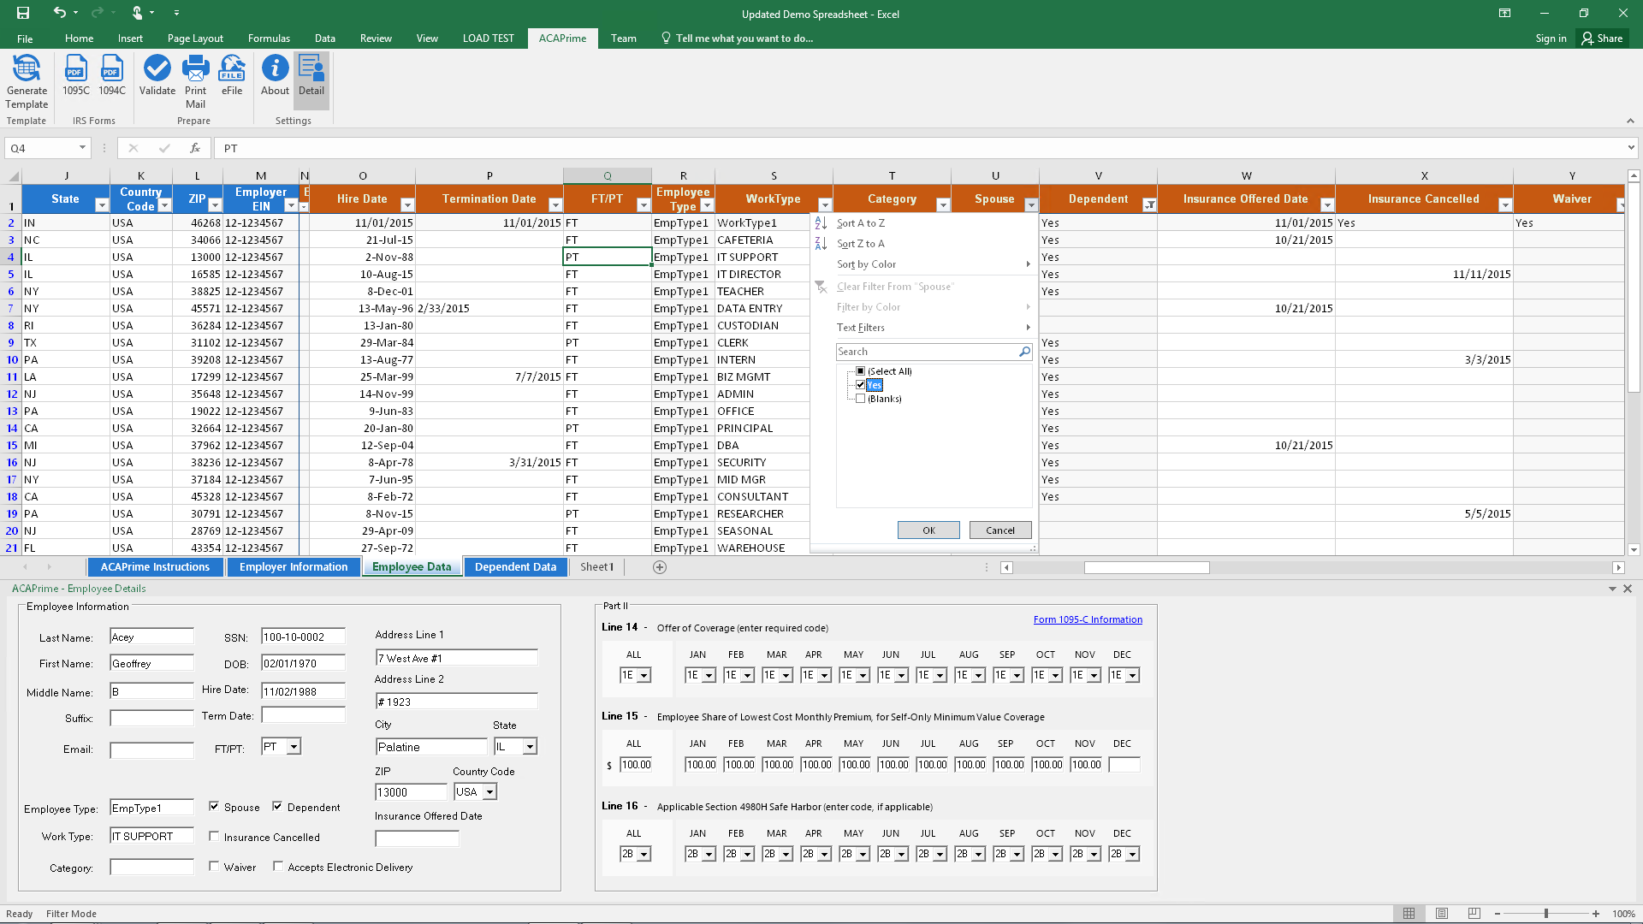This screenshot has height=924, width=1643.
Task: Open the Employer Information sheet tab
Action: point(294,567)
